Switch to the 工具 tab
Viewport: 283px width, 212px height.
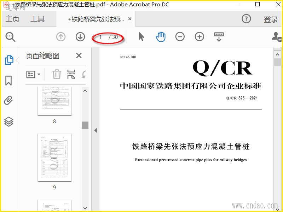pyautogui.click(x=37, y=19)
